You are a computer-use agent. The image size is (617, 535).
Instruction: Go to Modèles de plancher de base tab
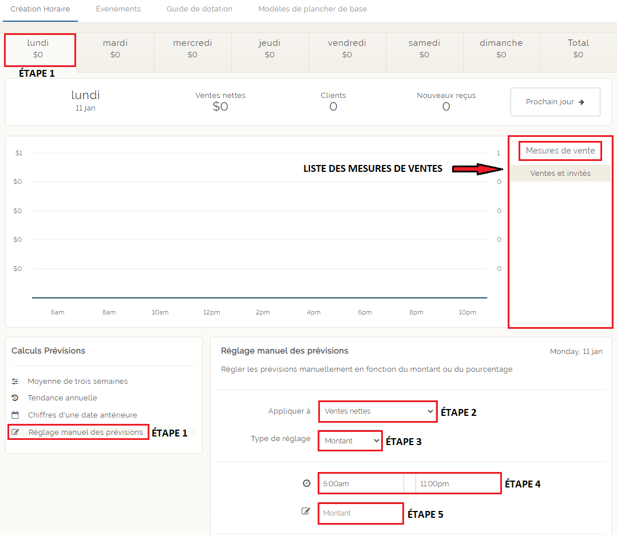313,9
